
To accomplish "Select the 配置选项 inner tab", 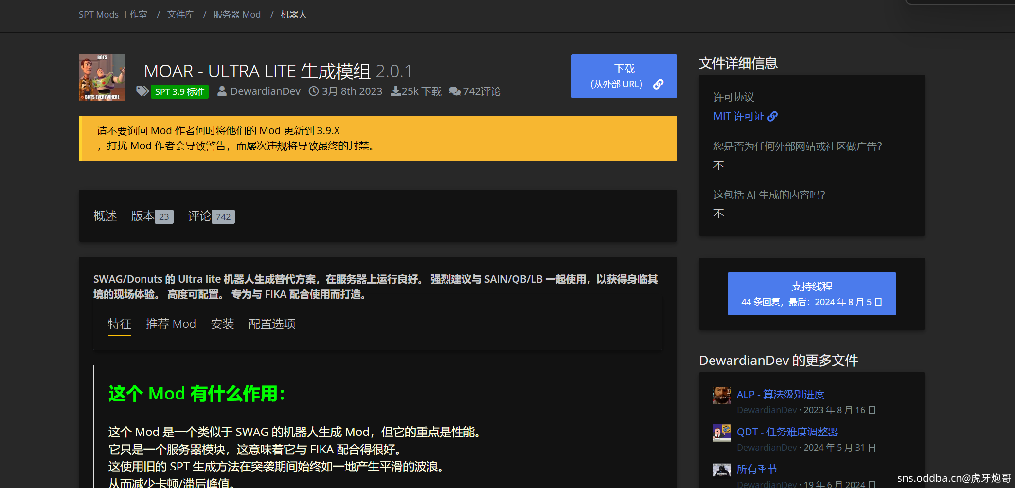I will [272, 324].
